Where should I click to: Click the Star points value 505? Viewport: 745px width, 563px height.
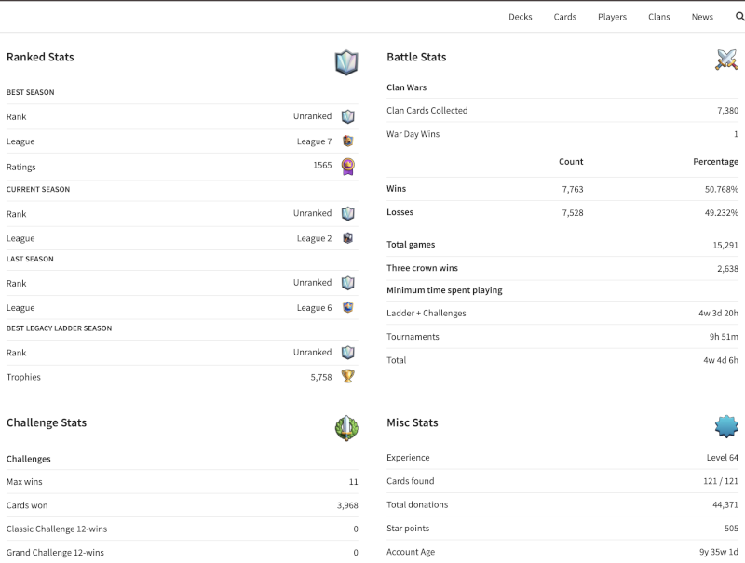pyautogui.click(x=732, y=529)
